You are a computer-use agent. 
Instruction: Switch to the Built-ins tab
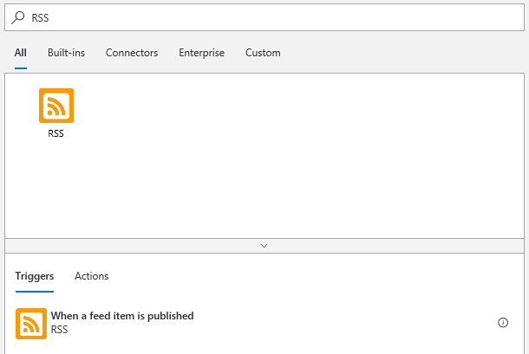pos(66,53)
